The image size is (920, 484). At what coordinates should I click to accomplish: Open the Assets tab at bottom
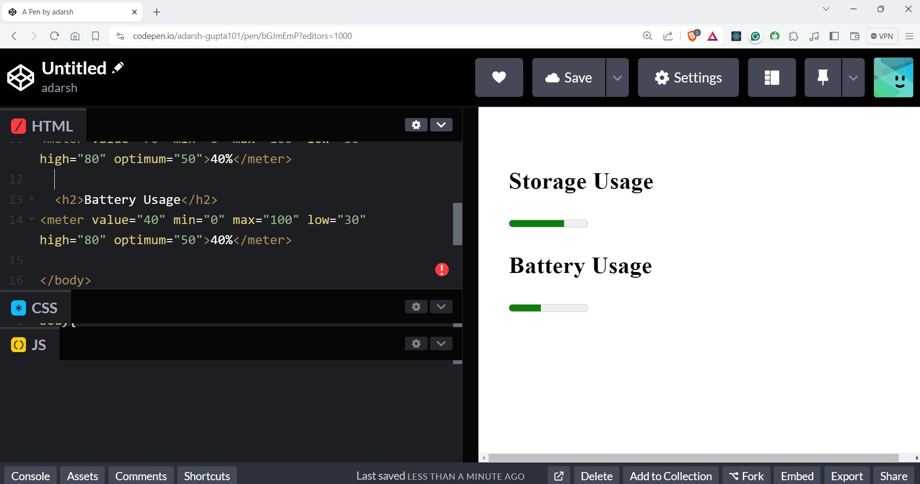(83, 476)
